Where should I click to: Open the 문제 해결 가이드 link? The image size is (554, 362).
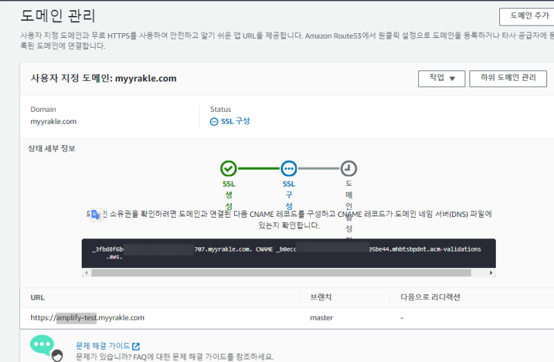pyautogui.click(x=102, y=346)
